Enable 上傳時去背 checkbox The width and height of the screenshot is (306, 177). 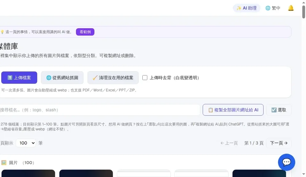(x=145, y=78)
